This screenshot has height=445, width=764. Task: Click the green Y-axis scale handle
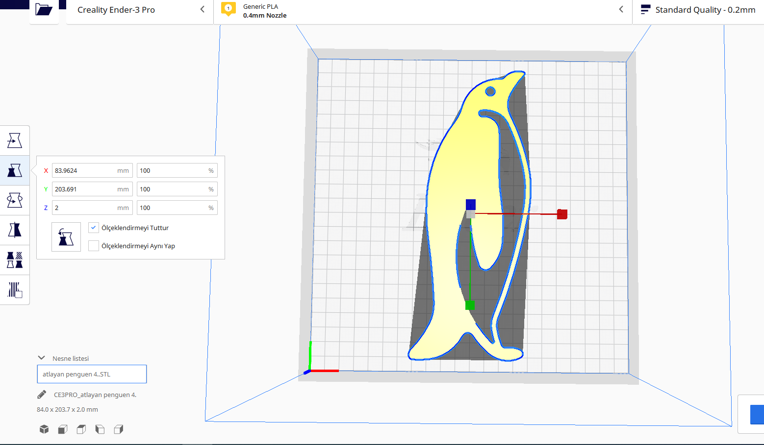pos(470,305)
